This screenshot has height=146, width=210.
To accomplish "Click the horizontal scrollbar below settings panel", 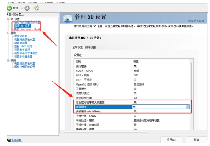I will tap(105, 132).
